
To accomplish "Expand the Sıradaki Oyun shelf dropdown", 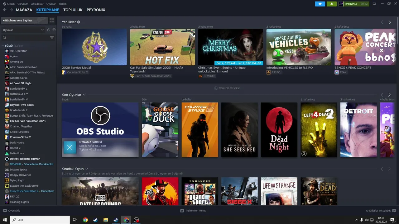I will 87,169.
